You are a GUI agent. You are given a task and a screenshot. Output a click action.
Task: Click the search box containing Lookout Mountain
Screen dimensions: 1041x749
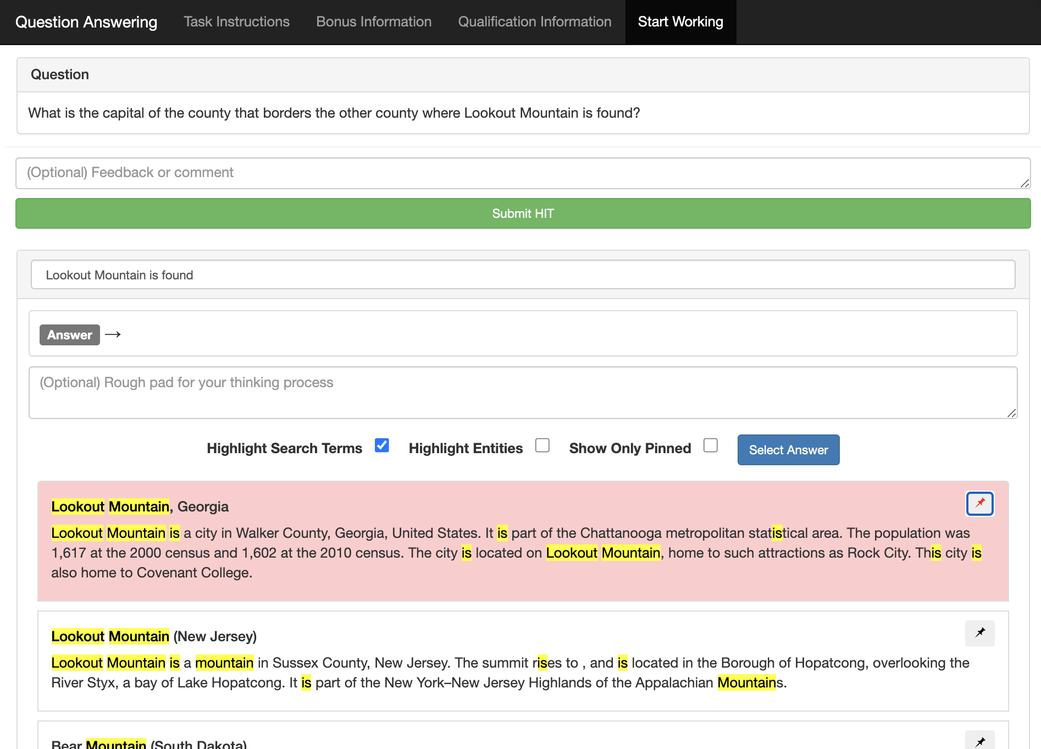(x=522, y=275)
